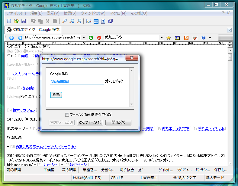The width and height of the screenshot is (238, 186).
Task: Click the form window icon after the star
Action: click(177, 38)
